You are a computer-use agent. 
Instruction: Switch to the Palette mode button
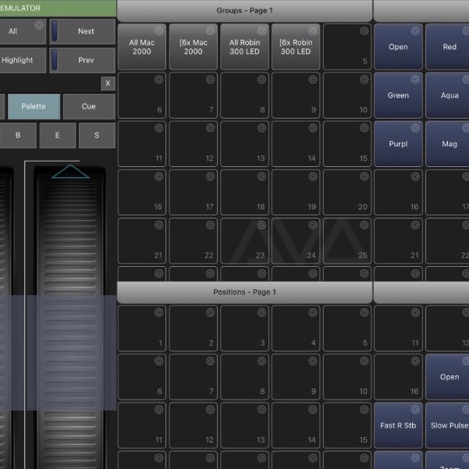(x=34, y=106)
